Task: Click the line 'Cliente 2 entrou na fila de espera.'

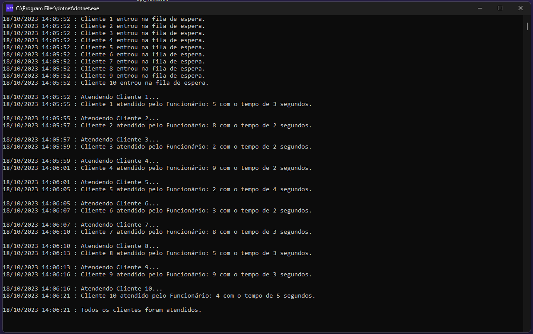Action: pyautogui.click(x=104, y=26)
